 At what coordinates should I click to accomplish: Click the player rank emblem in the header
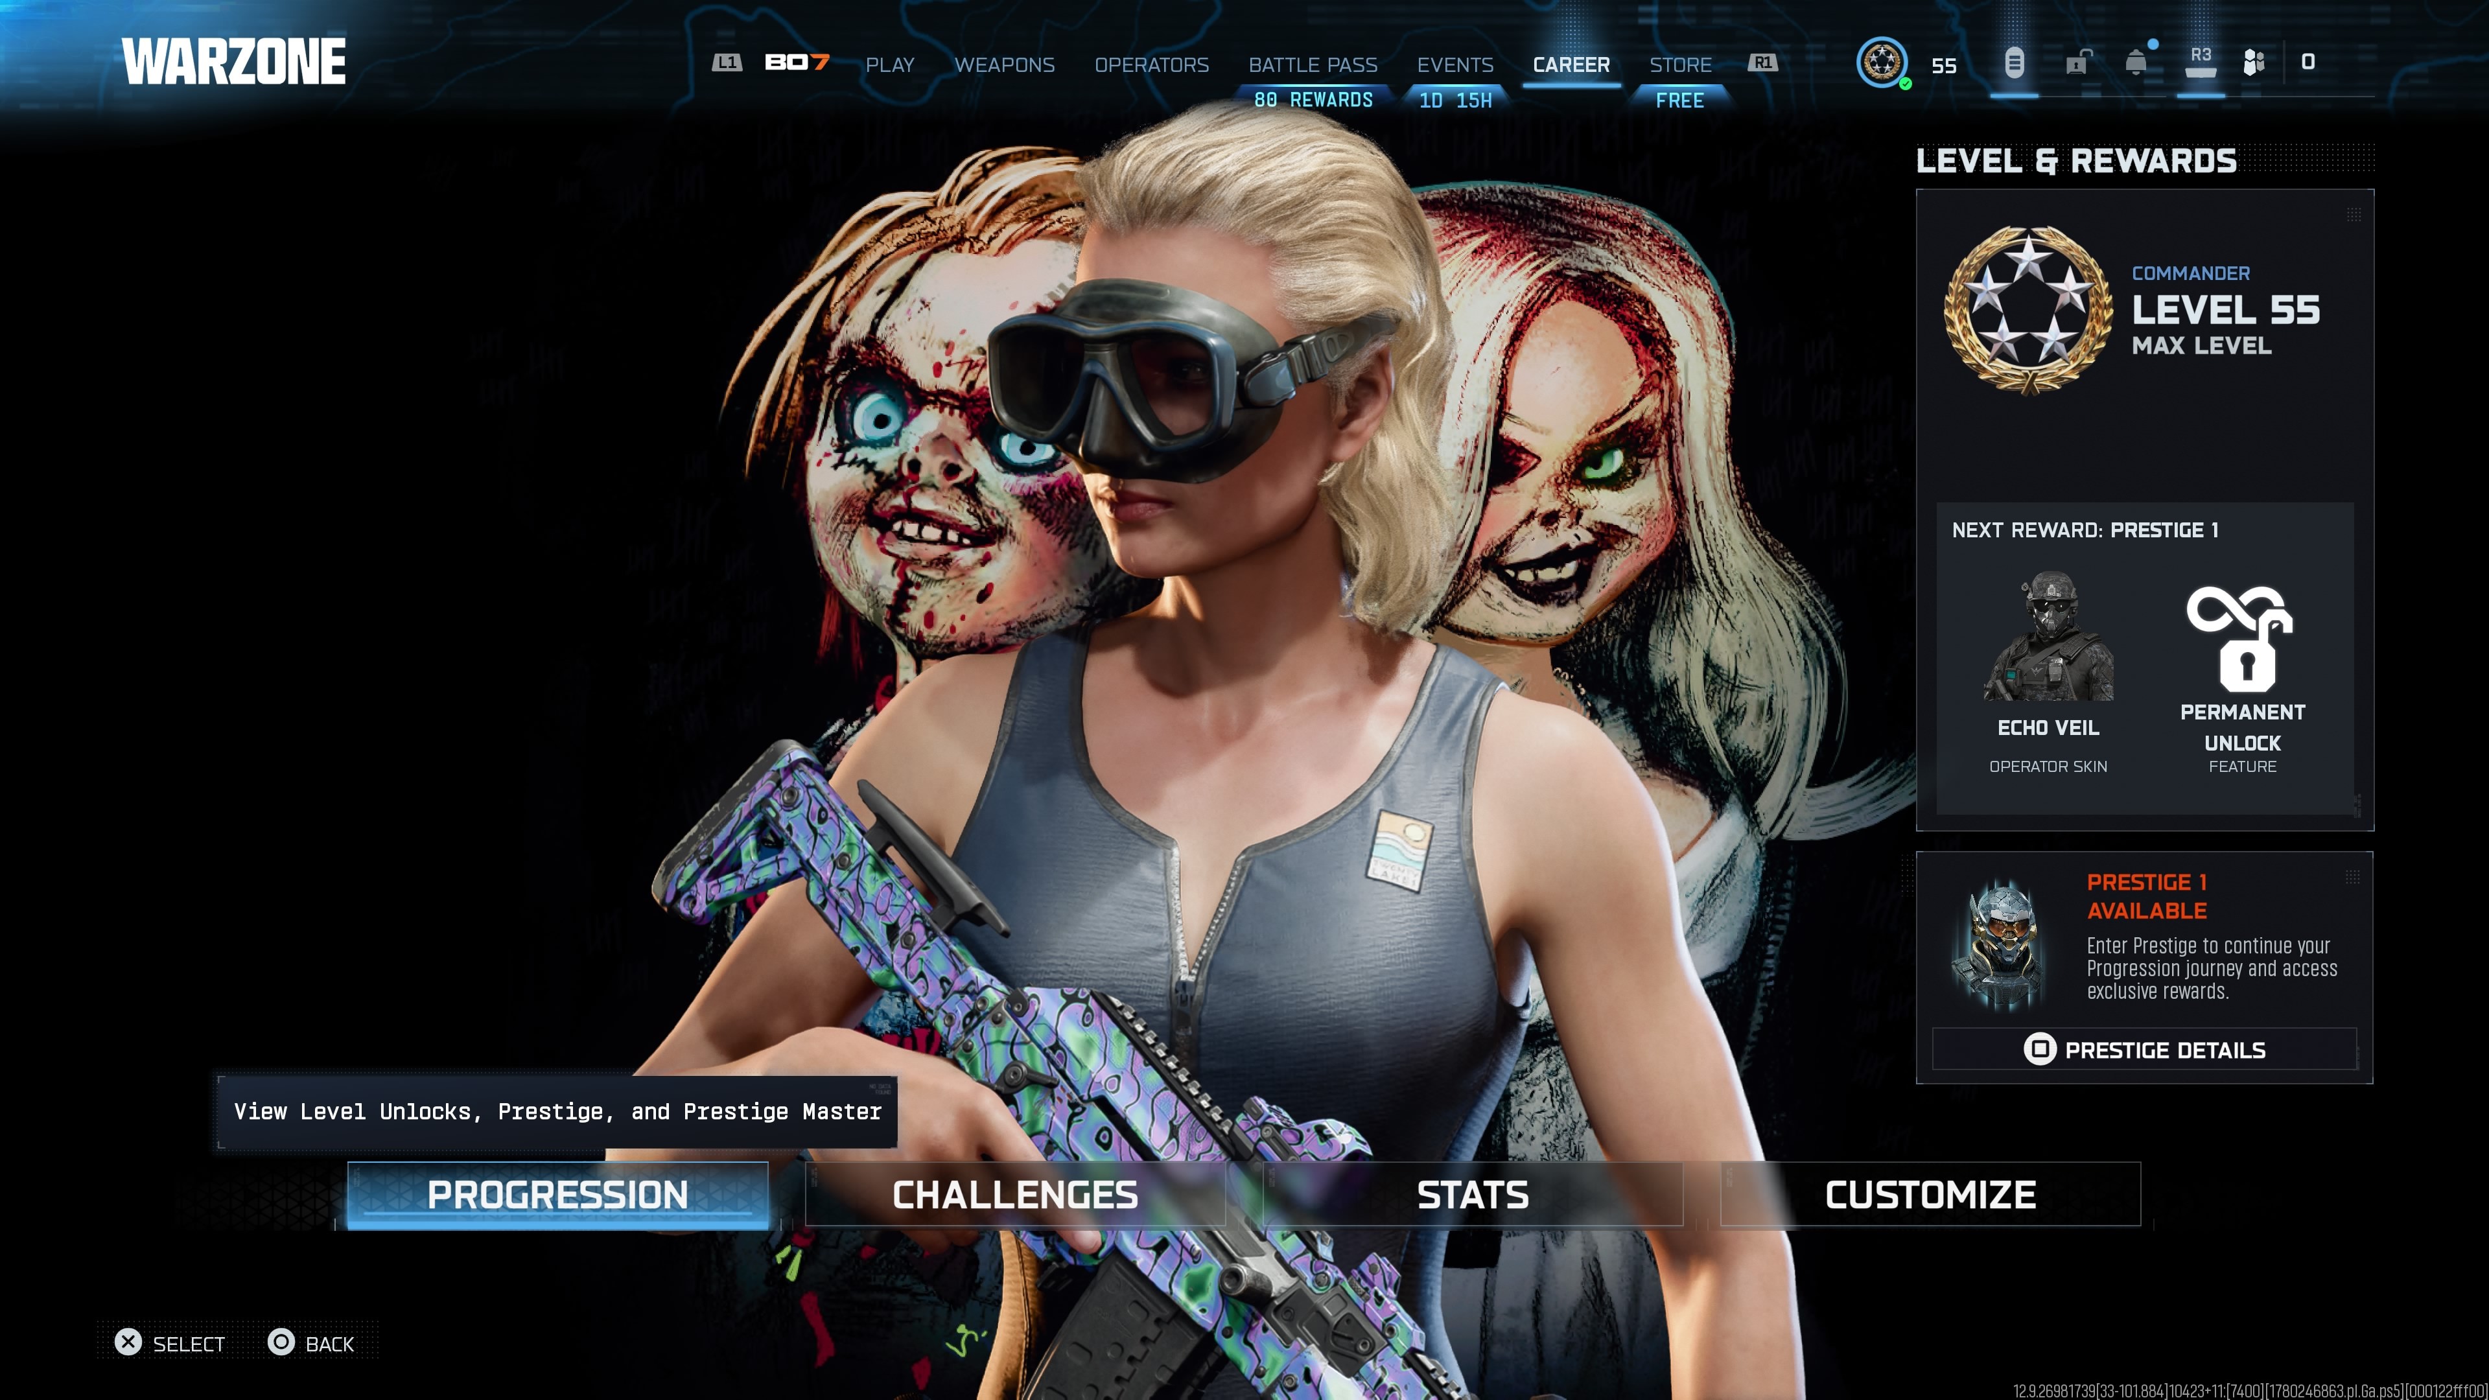tap(1881, 63)
